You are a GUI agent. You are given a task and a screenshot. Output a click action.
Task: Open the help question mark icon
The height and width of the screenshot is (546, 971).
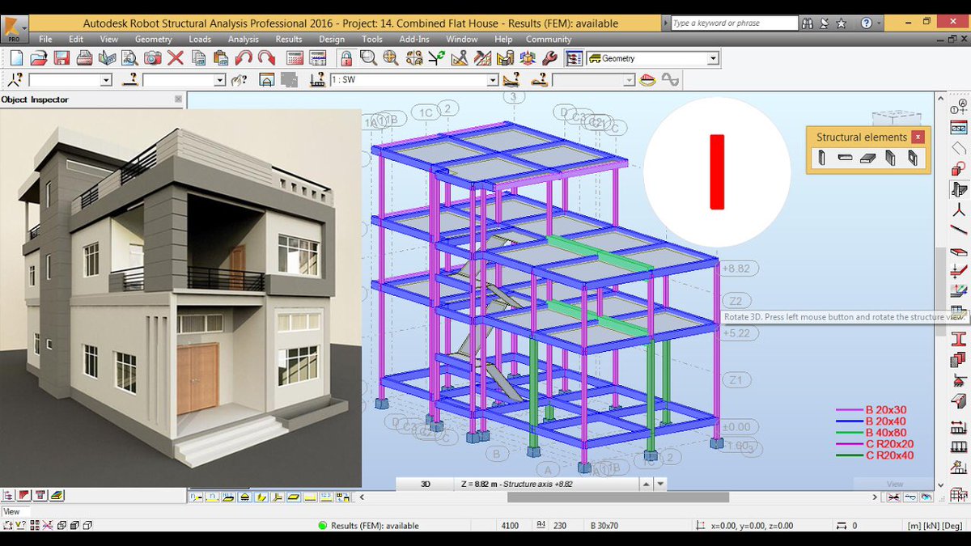[x=867, y=23]
